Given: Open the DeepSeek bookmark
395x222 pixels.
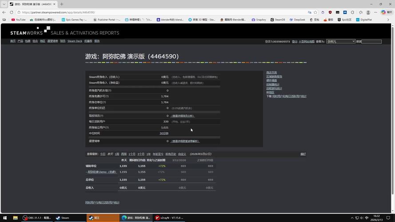Looking at the screenshot, I should (x=297, y=20).
